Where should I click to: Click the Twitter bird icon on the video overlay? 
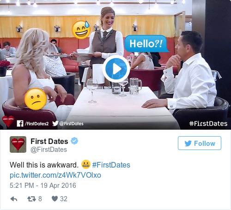(55, 123)
